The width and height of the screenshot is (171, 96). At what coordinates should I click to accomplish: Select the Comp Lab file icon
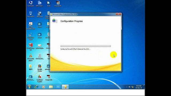[x=49, y=78]
